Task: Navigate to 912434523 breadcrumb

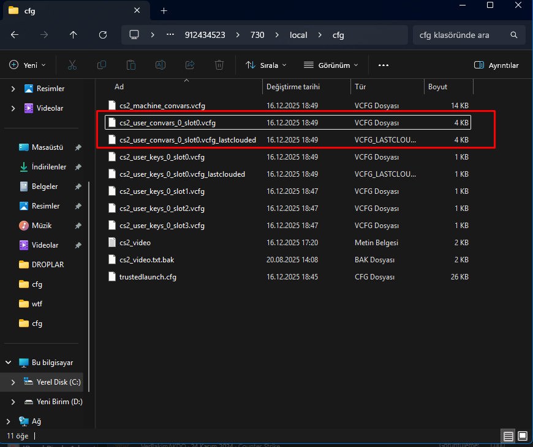Action: (x=205, y=35)
